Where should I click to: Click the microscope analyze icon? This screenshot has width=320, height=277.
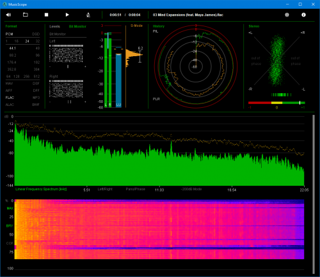tap(88, 15)
